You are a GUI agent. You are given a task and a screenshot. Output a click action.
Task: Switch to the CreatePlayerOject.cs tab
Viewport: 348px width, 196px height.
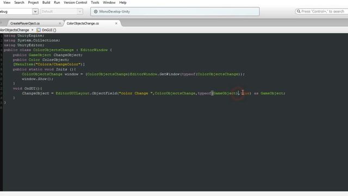[x=25, y=23]
